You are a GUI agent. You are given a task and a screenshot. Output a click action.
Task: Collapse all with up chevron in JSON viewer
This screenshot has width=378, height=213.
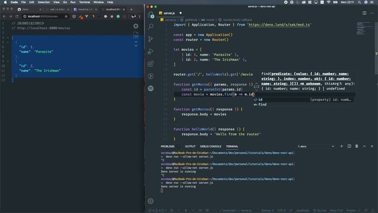point(136,42)
